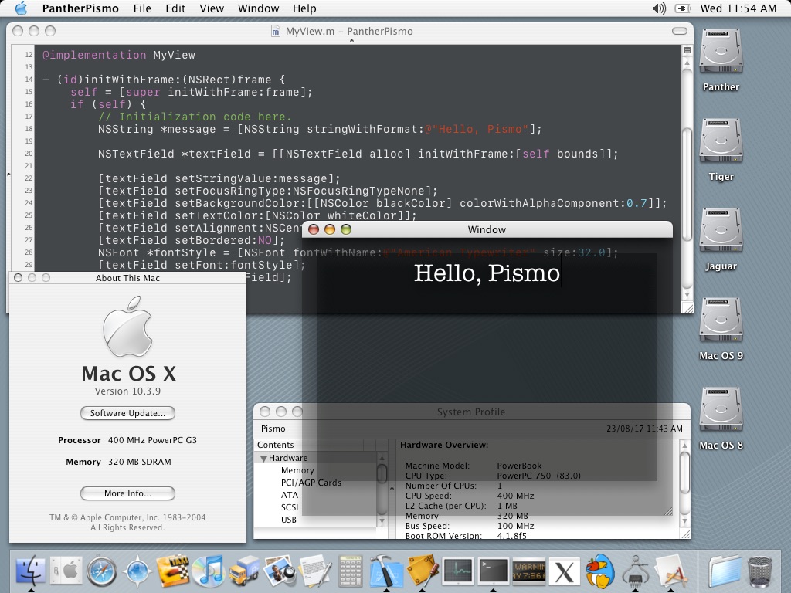Open the battery power status menu
Screen dimensions: 791x593
click(x=683, y=8)
